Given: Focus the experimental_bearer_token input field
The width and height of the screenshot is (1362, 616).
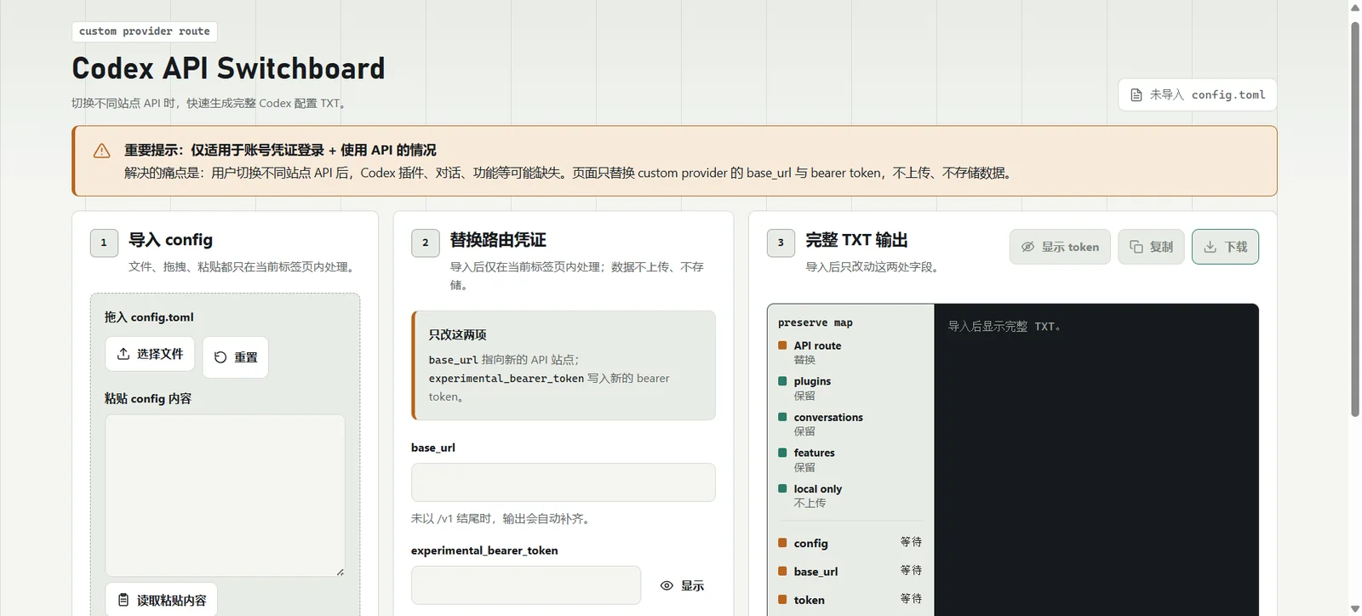Looking at the screenshot, I should 526,585.
